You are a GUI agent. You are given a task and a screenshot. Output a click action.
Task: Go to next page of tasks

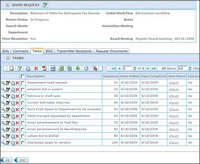click(148, 68)
